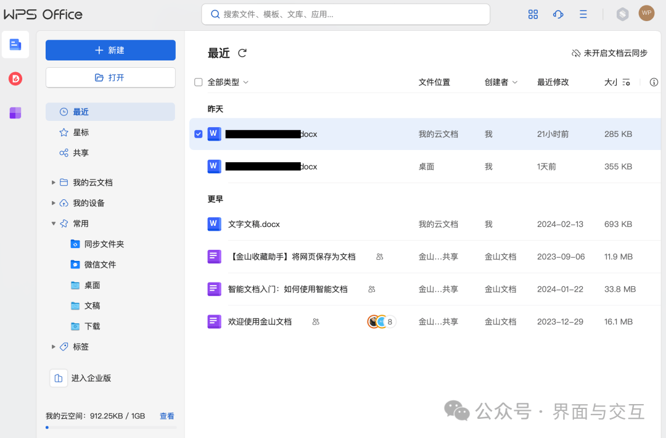Collapse the 常用 section in sidebar

pos(54,223)
